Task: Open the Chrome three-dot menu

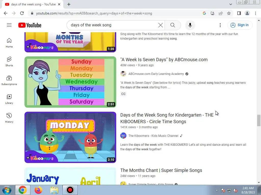Action: coord(255,13)
